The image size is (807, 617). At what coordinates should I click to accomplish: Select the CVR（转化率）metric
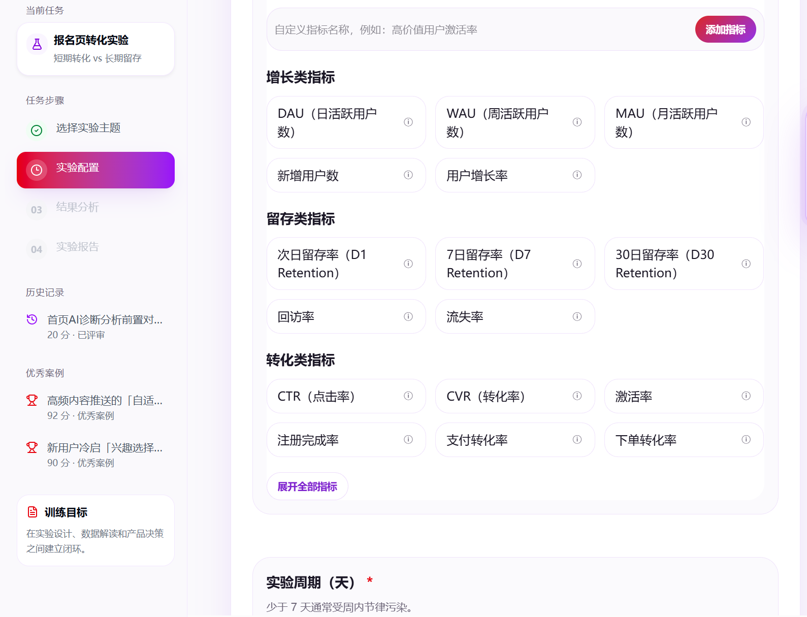coord(515,396)
